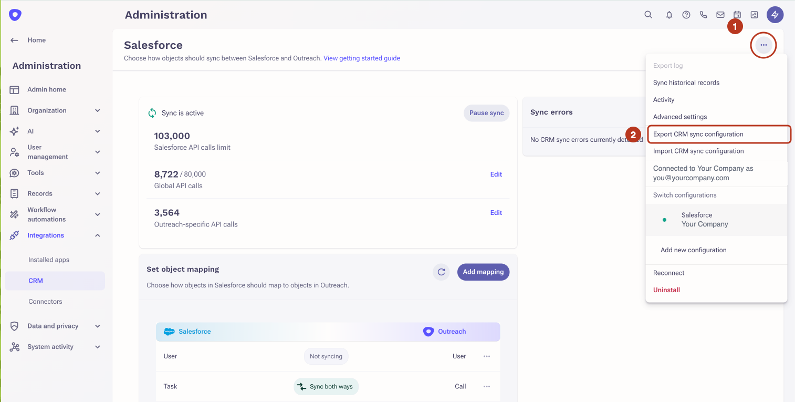Click the Data and privacy shield icon

pyautogui.click(x=15, y=326)
